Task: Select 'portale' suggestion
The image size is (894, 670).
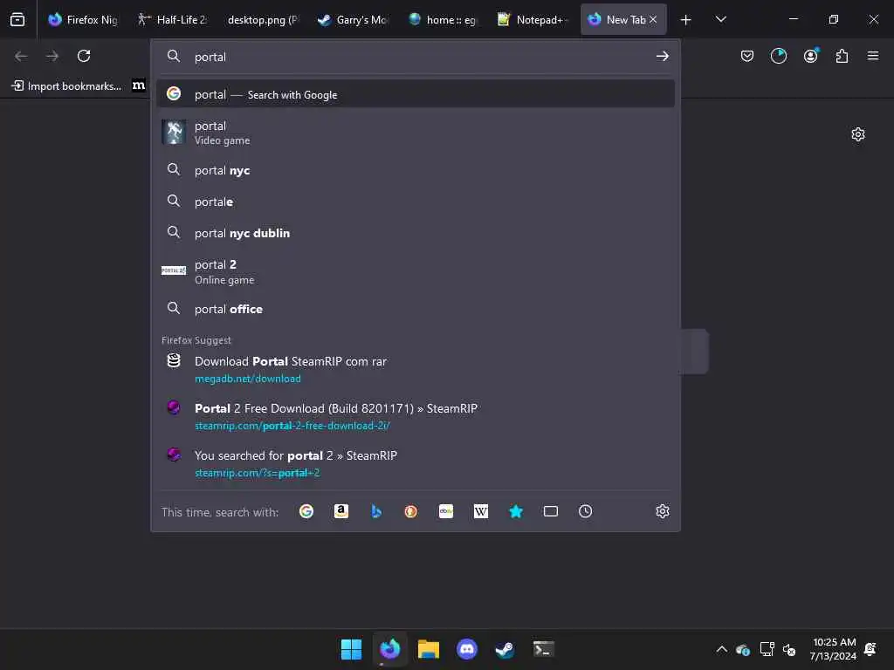Action: [x=415, y=202]
